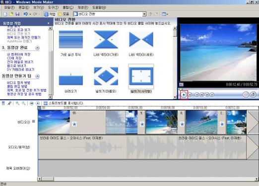Select the 나비 넥타이(가로) transition

click(106, 39)
